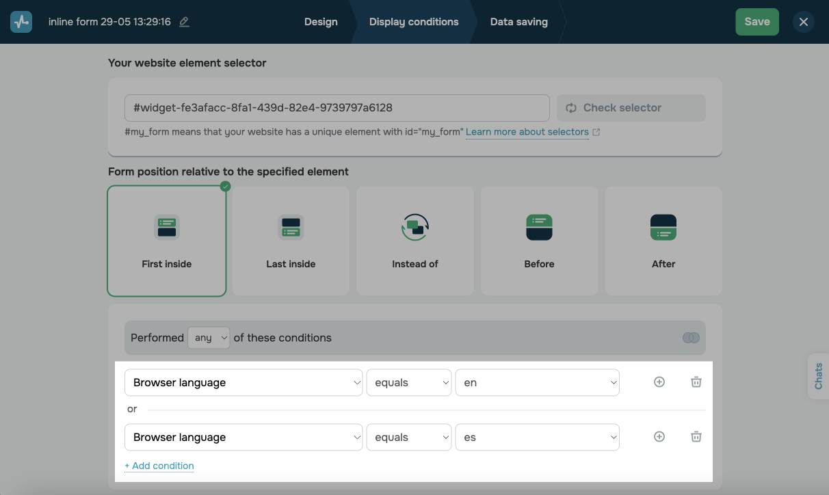Go to the Data saving tab
The height and width of the screenshot is (495, 829).
(x=518, y=22)
